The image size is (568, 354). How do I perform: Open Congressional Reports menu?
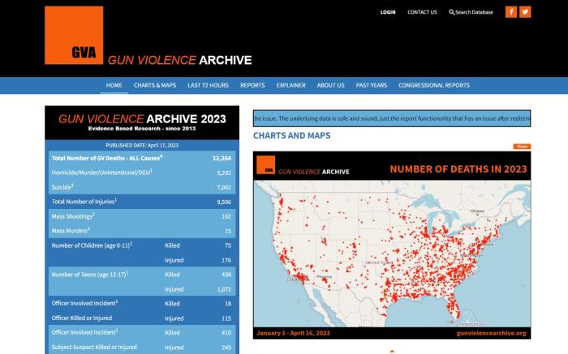tap(434, 85)
